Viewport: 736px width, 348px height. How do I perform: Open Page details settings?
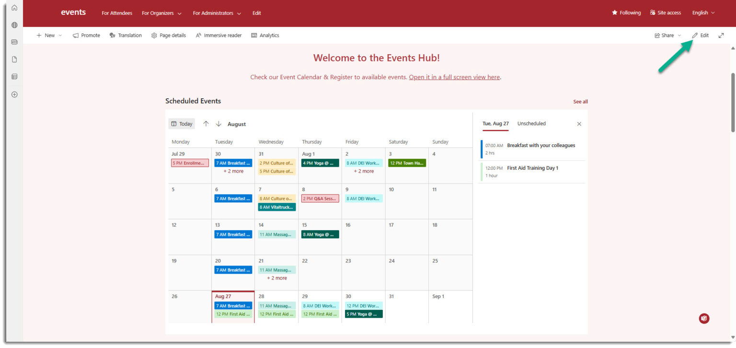168,35
